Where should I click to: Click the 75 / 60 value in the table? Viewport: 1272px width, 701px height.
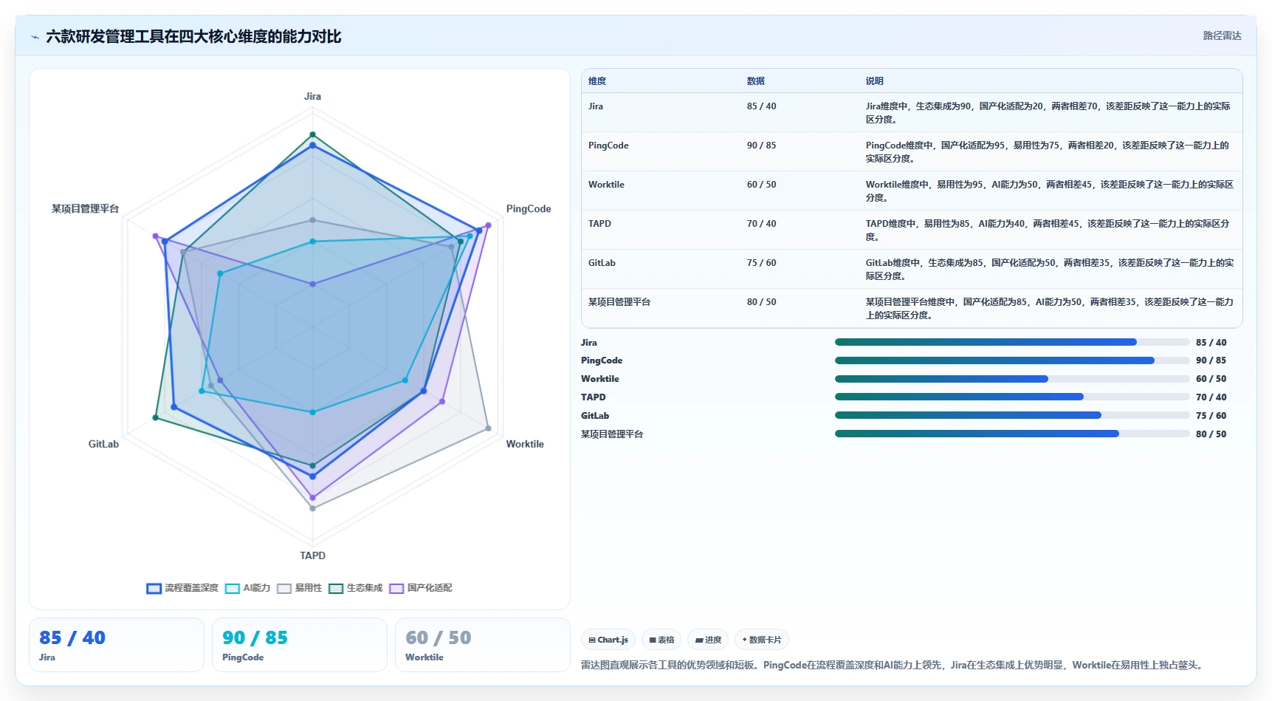click(x=762, y=263)
